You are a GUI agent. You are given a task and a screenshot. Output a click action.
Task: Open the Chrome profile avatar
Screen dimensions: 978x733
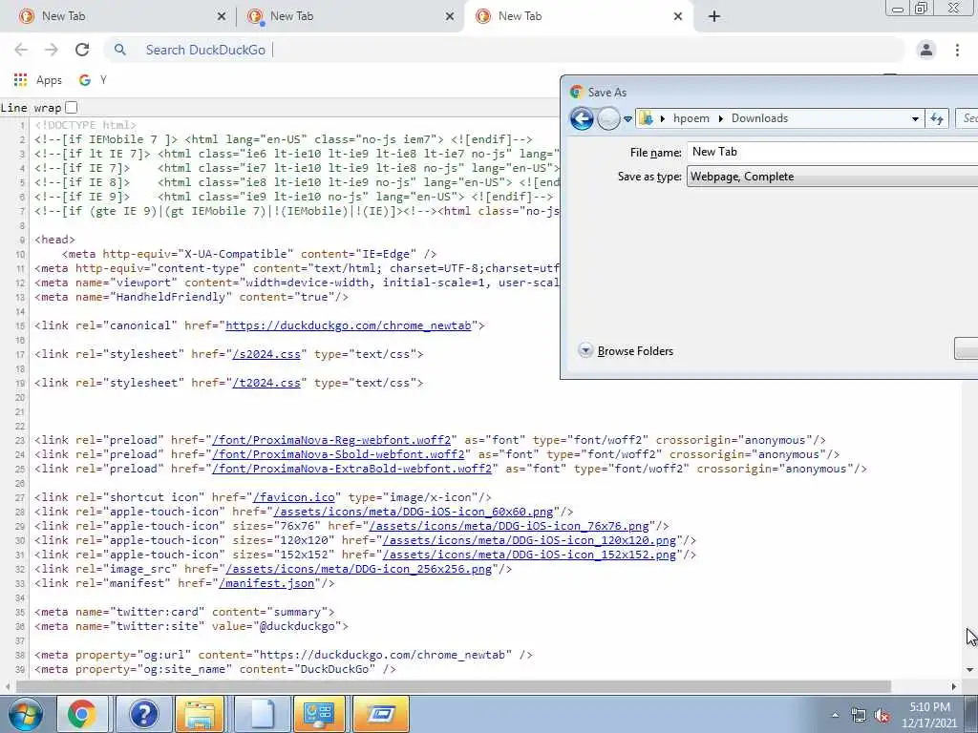pos(926,50)
